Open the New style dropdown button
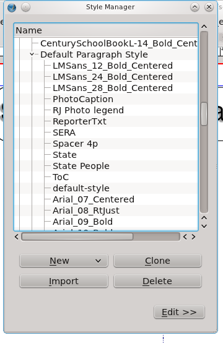Viewport: 223px width, 343px height. pos(64,261)
